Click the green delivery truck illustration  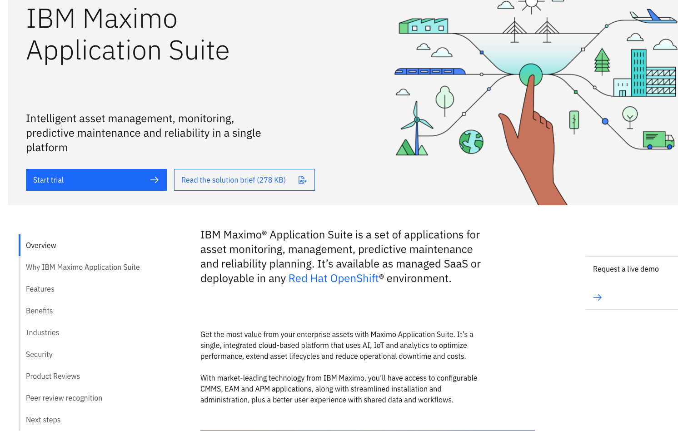pos(658,140)
